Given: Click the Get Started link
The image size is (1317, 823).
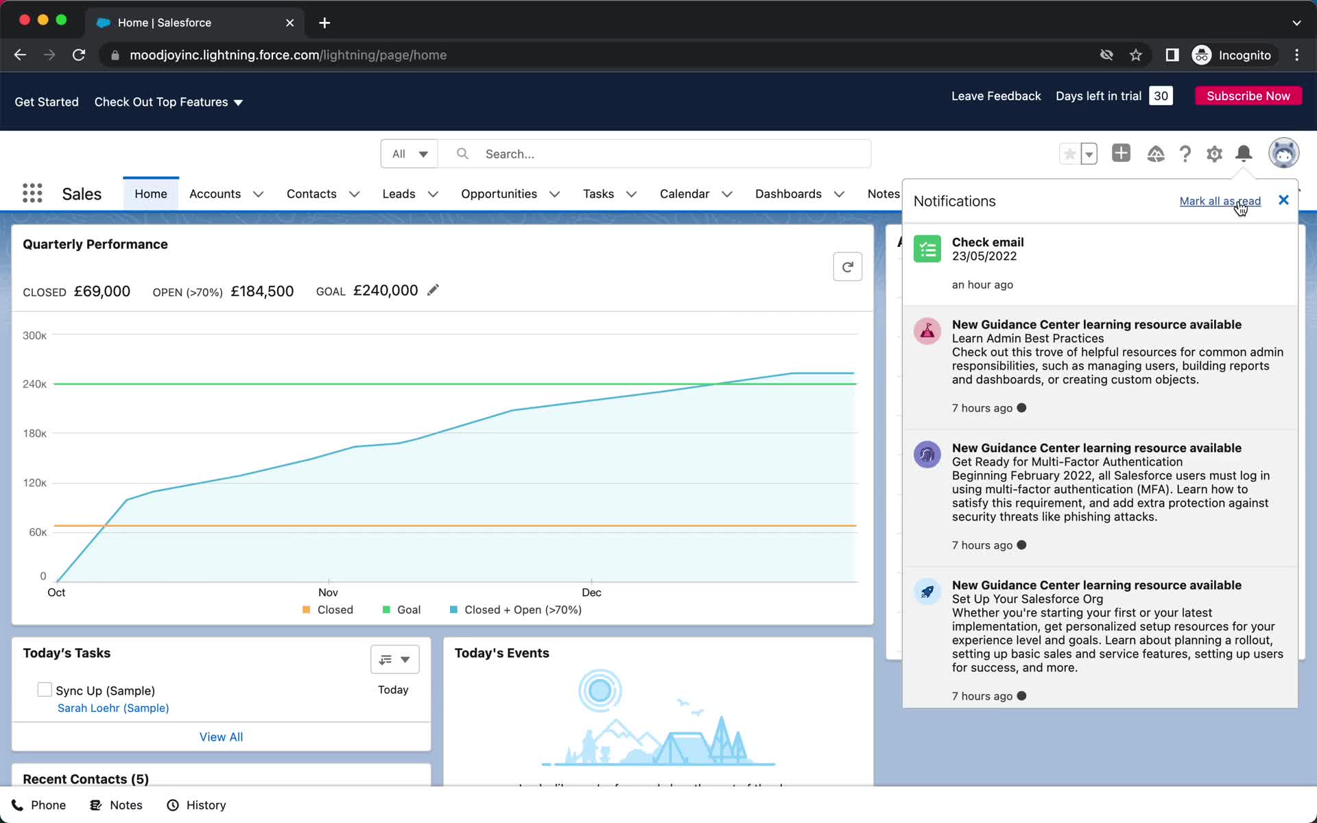Looking at the screenshot, I should click(47, 102).
